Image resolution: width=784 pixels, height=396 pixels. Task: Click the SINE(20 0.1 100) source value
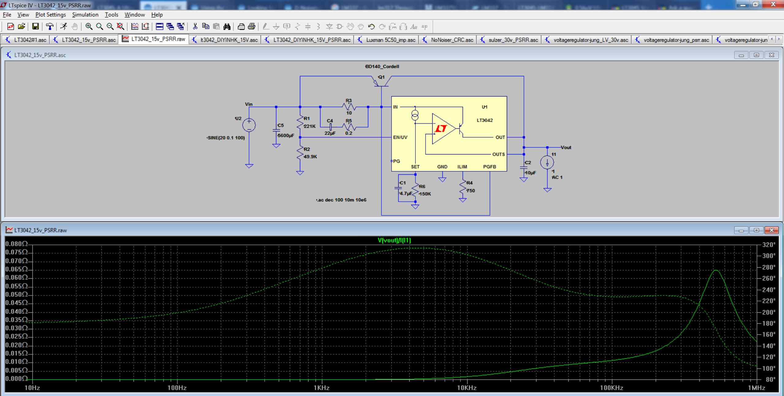(226, 138)
